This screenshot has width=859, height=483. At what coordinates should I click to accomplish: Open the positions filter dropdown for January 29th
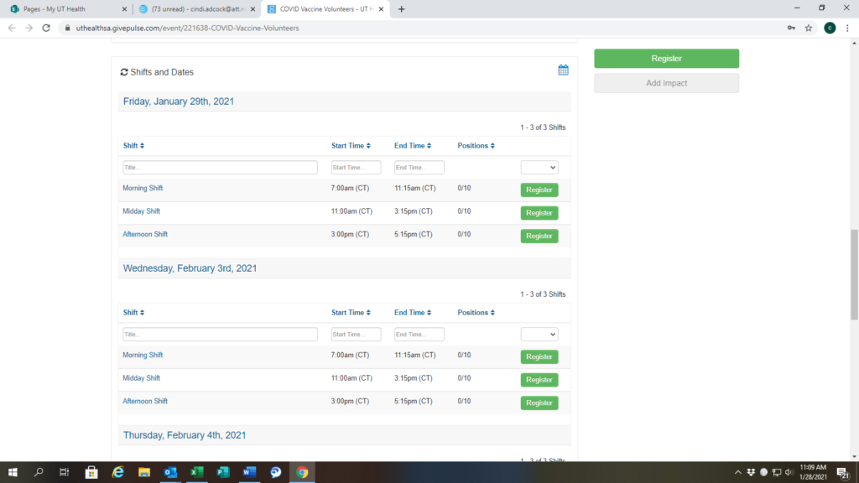click(539, 168)
